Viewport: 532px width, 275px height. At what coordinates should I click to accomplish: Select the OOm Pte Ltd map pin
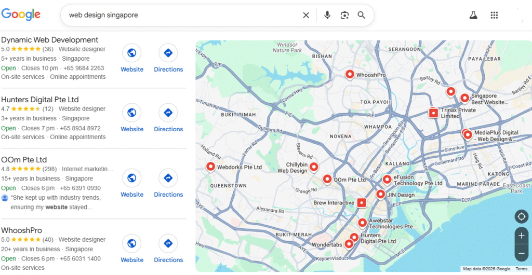pyautogui.click(x=327, y=179)
